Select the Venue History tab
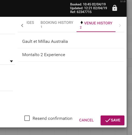Image resolution: width=132 pixels, height=135 pixels. [x=96, y=25]
